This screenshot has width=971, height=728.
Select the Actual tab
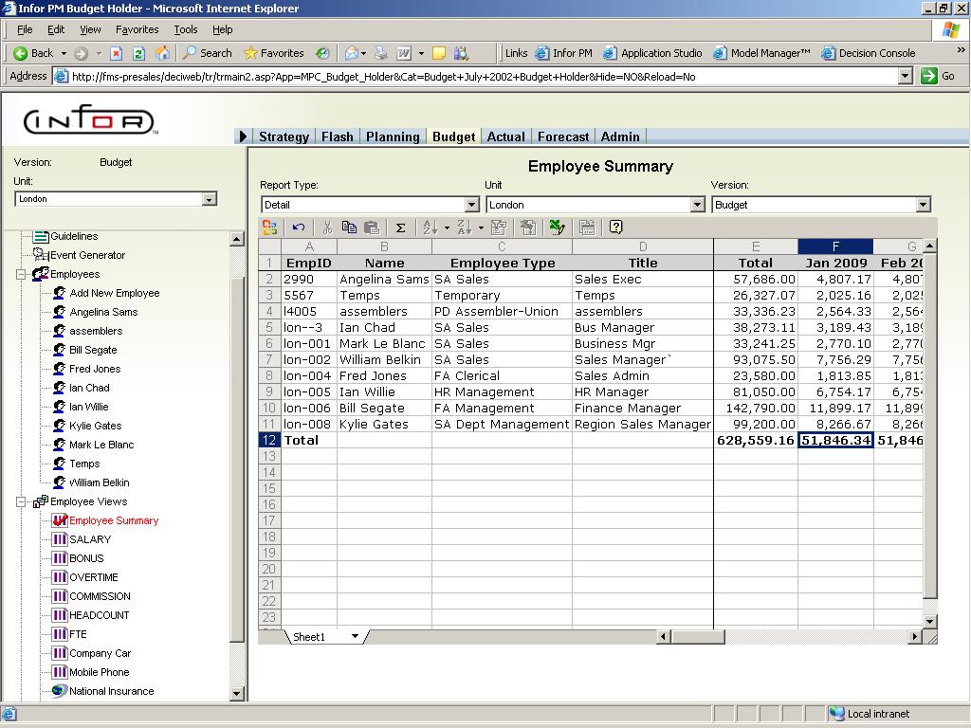pyautogui.click(x=506, y=136)
